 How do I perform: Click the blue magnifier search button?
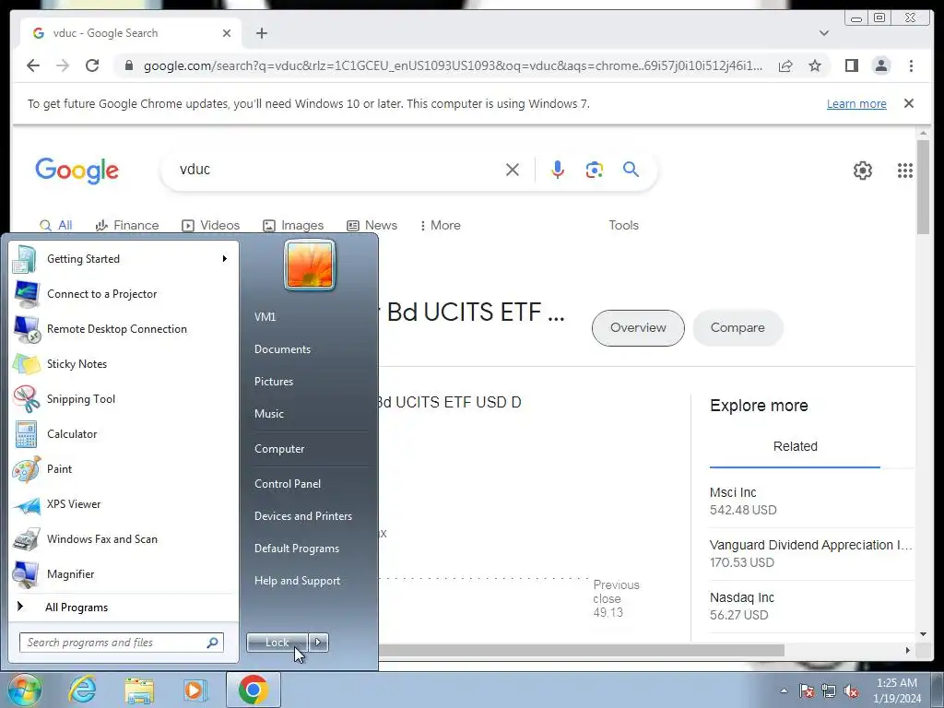(631, 170)
